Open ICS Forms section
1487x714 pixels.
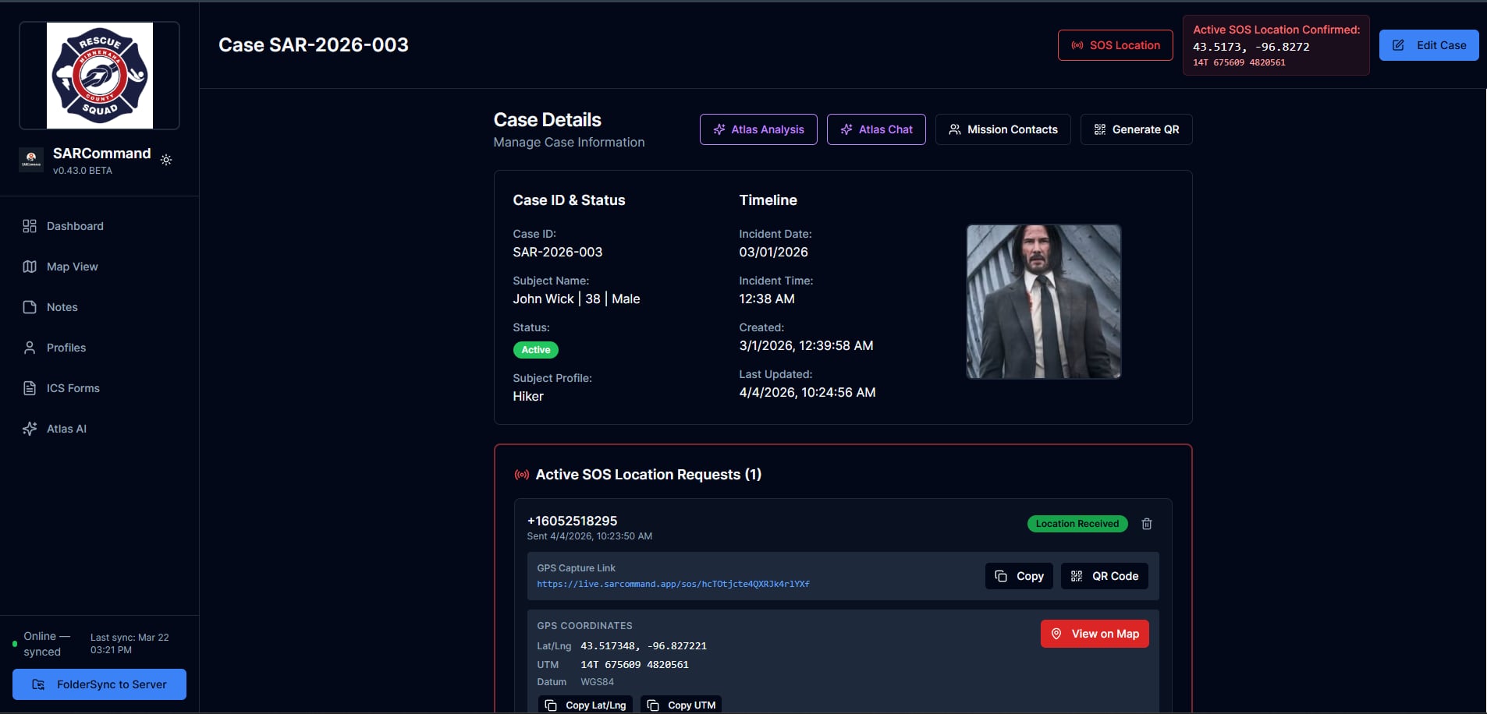[73, 388]
